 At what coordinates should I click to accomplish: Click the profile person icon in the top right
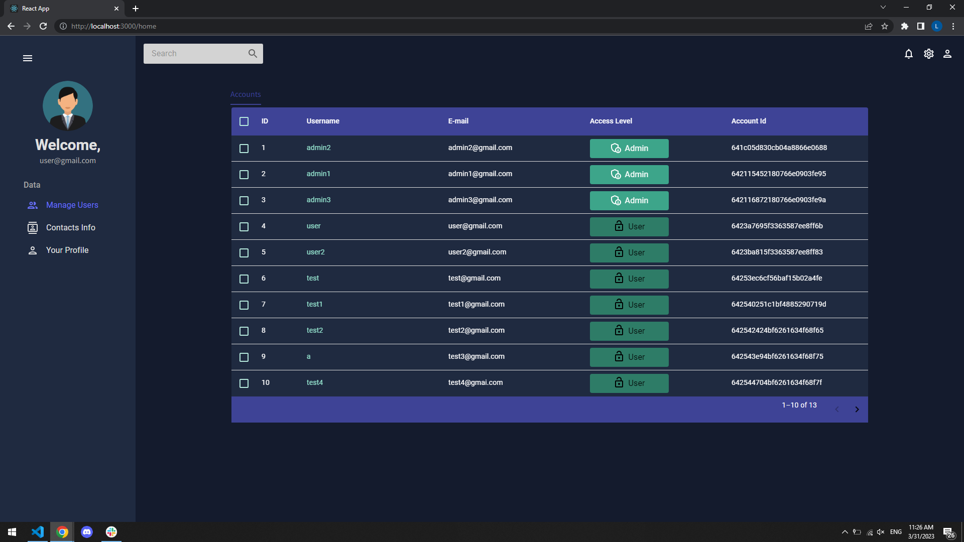click(x=947, y=54)
